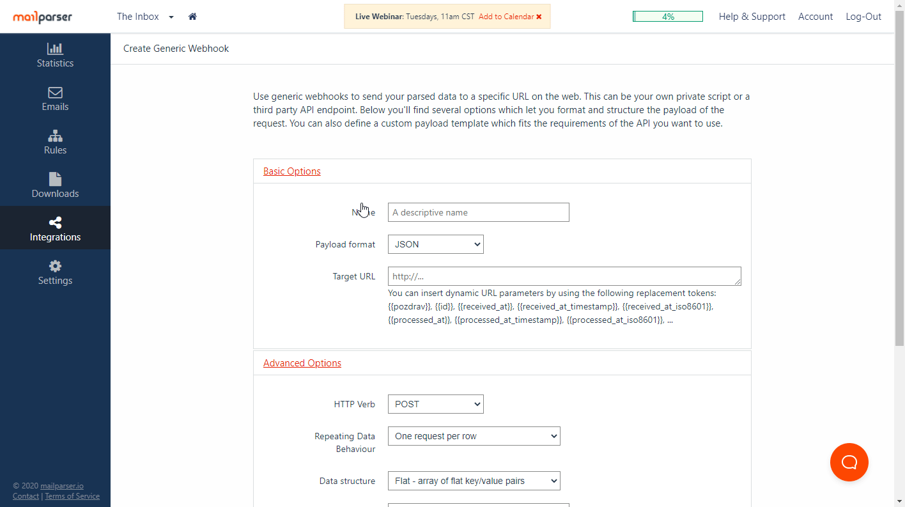Viewport: 905px width, 507px height.
Task: Click Add to Calendar link
Action: (x=506, y=17)
